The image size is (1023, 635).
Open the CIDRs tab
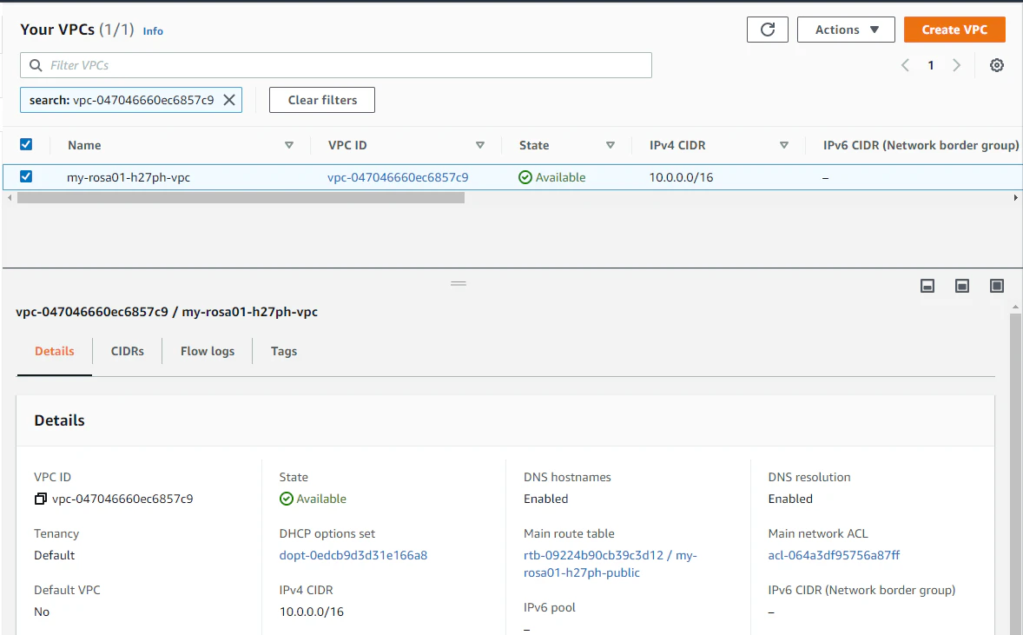[127, 351]
